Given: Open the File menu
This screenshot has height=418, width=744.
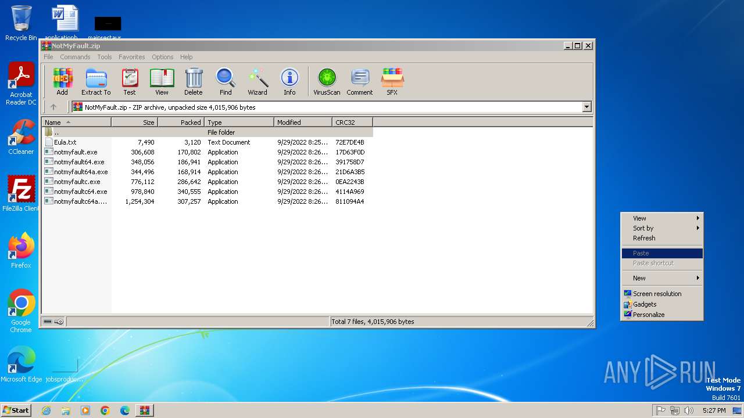Looking at the screenshot, I should tap(48, 57).
